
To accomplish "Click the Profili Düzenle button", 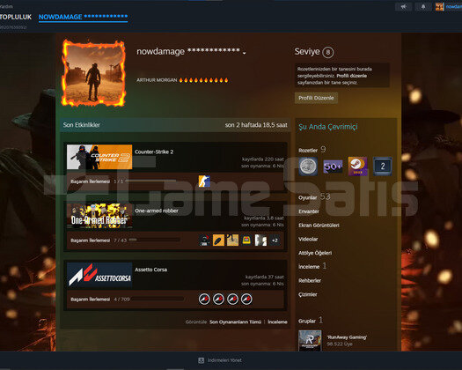I will pyautogui.click(x=316, y=98).
